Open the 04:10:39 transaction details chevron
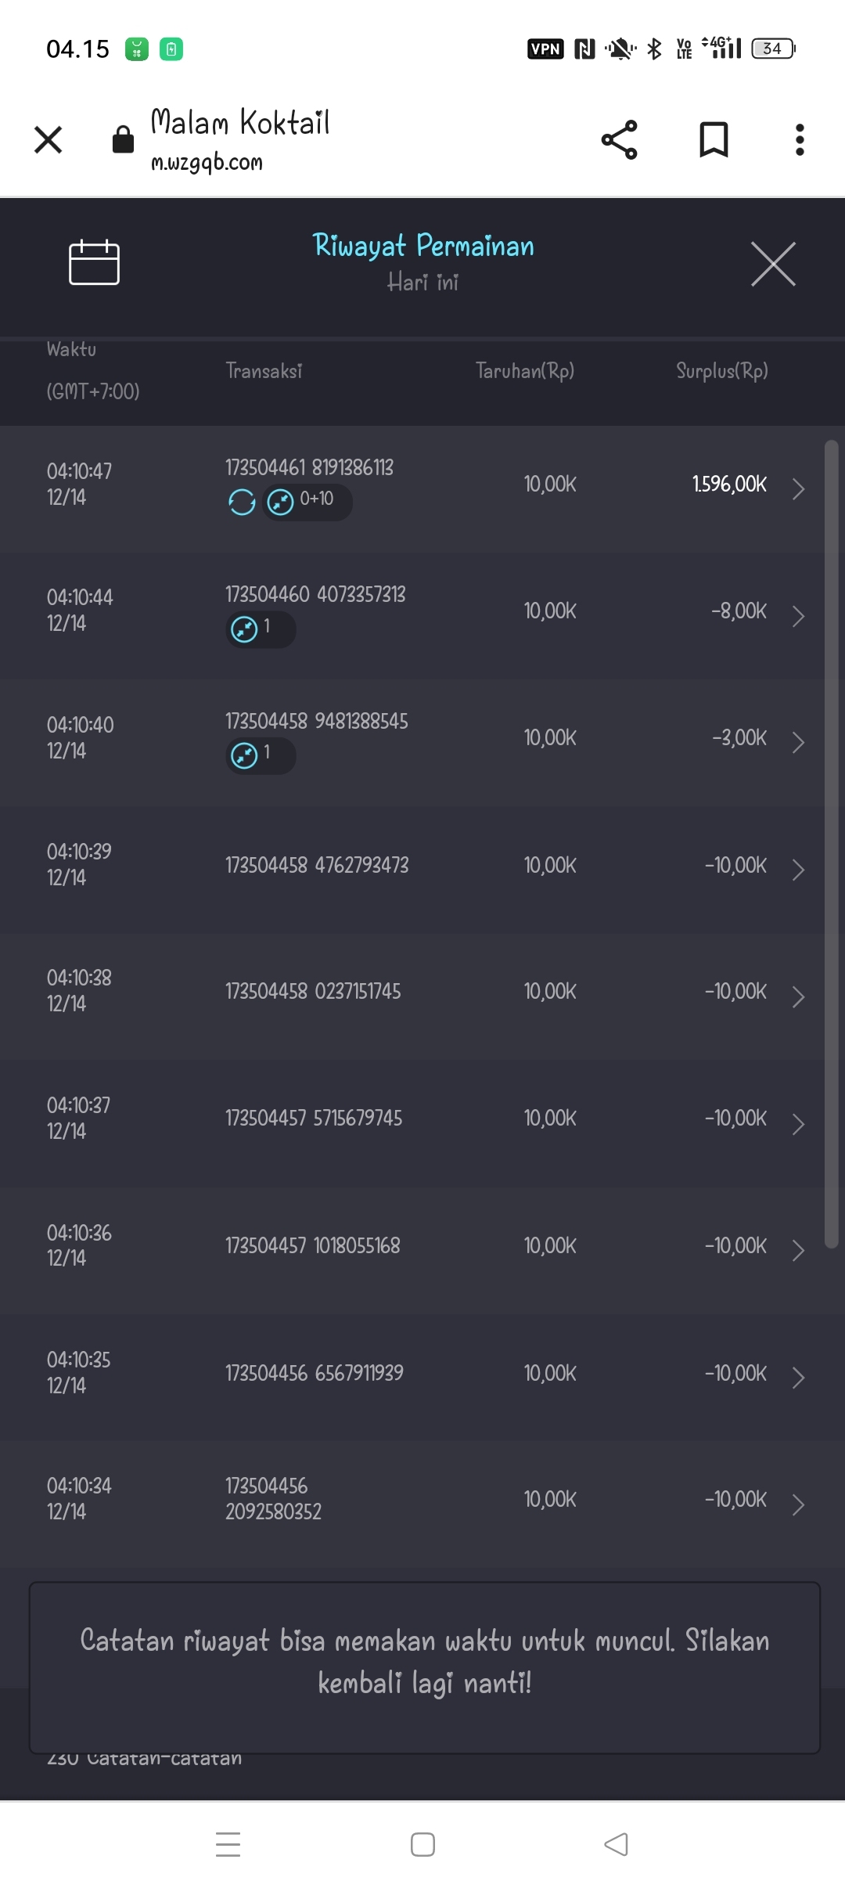Viewport: 845px width, 1888px height. pos(798,870)
